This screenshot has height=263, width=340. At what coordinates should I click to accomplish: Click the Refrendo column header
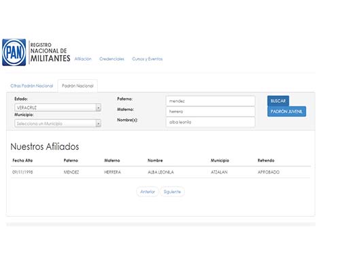point(266,161)
